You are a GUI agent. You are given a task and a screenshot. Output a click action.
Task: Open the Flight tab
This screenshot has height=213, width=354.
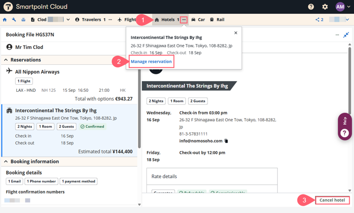click(126, 20)
